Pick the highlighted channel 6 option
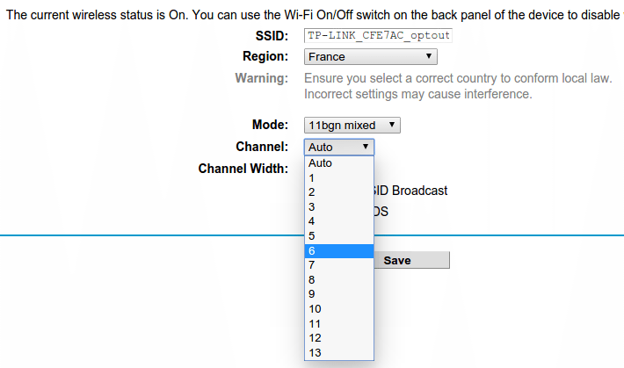Viewport: 624px width, 368px height. pos(339,250)
